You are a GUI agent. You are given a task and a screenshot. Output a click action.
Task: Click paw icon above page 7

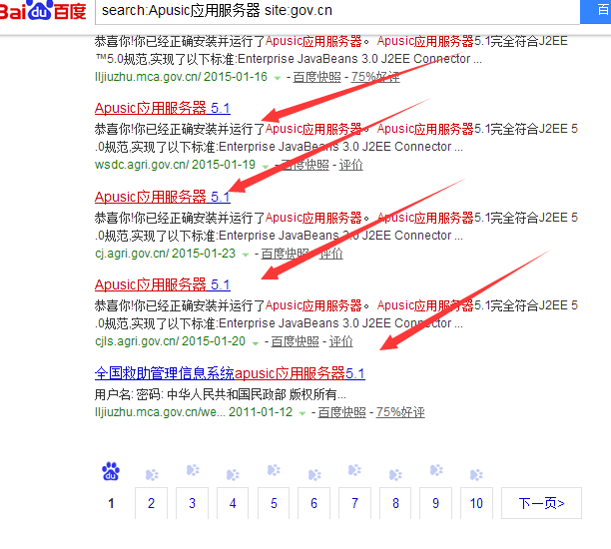coord(355,470)
